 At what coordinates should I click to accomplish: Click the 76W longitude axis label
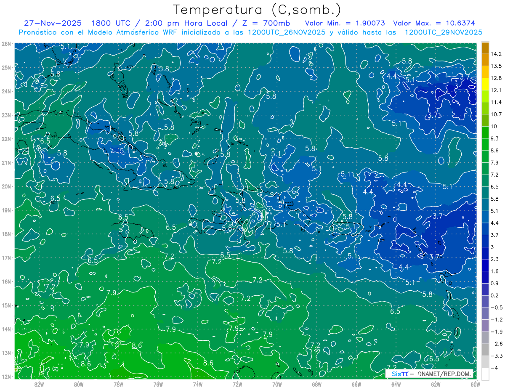[158, 384]
